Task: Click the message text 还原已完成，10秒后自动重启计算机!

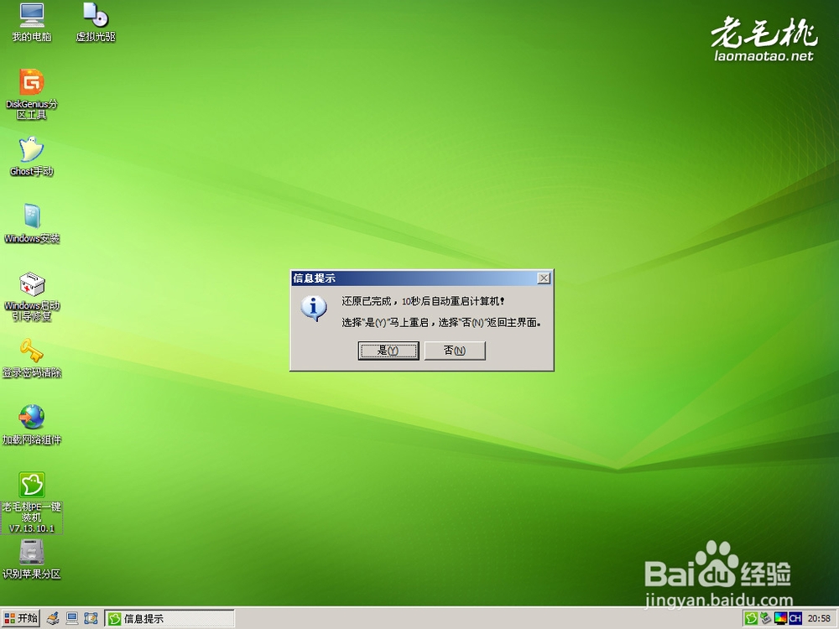Action: tap(423, 301)
